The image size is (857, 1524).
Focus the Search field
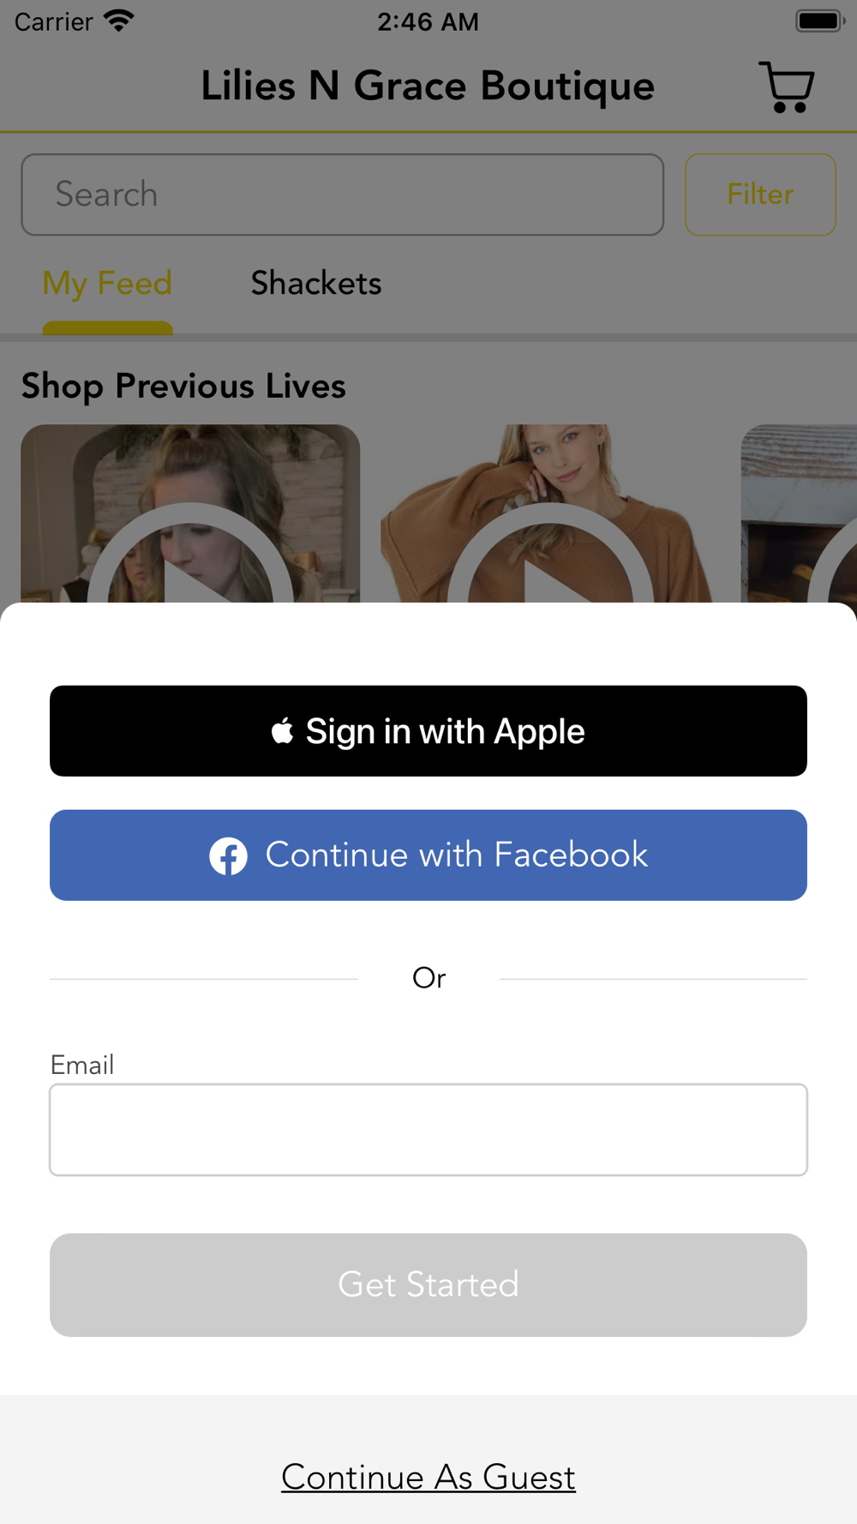coord(343,195)
